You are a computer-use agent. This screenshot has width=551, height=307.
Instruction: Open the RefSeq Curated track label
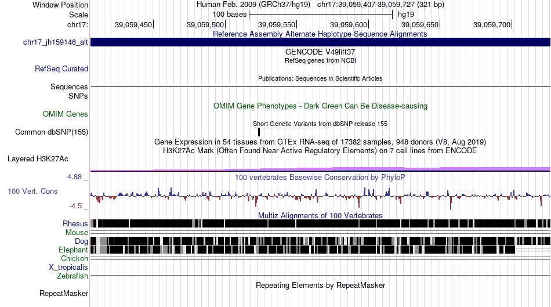[61, 68]
